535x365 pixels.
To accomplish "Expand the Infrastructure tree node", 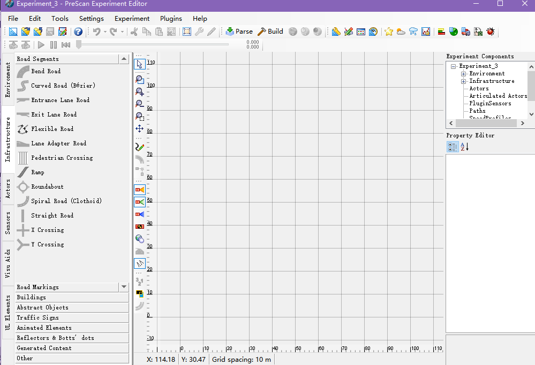I will (463, 81).
